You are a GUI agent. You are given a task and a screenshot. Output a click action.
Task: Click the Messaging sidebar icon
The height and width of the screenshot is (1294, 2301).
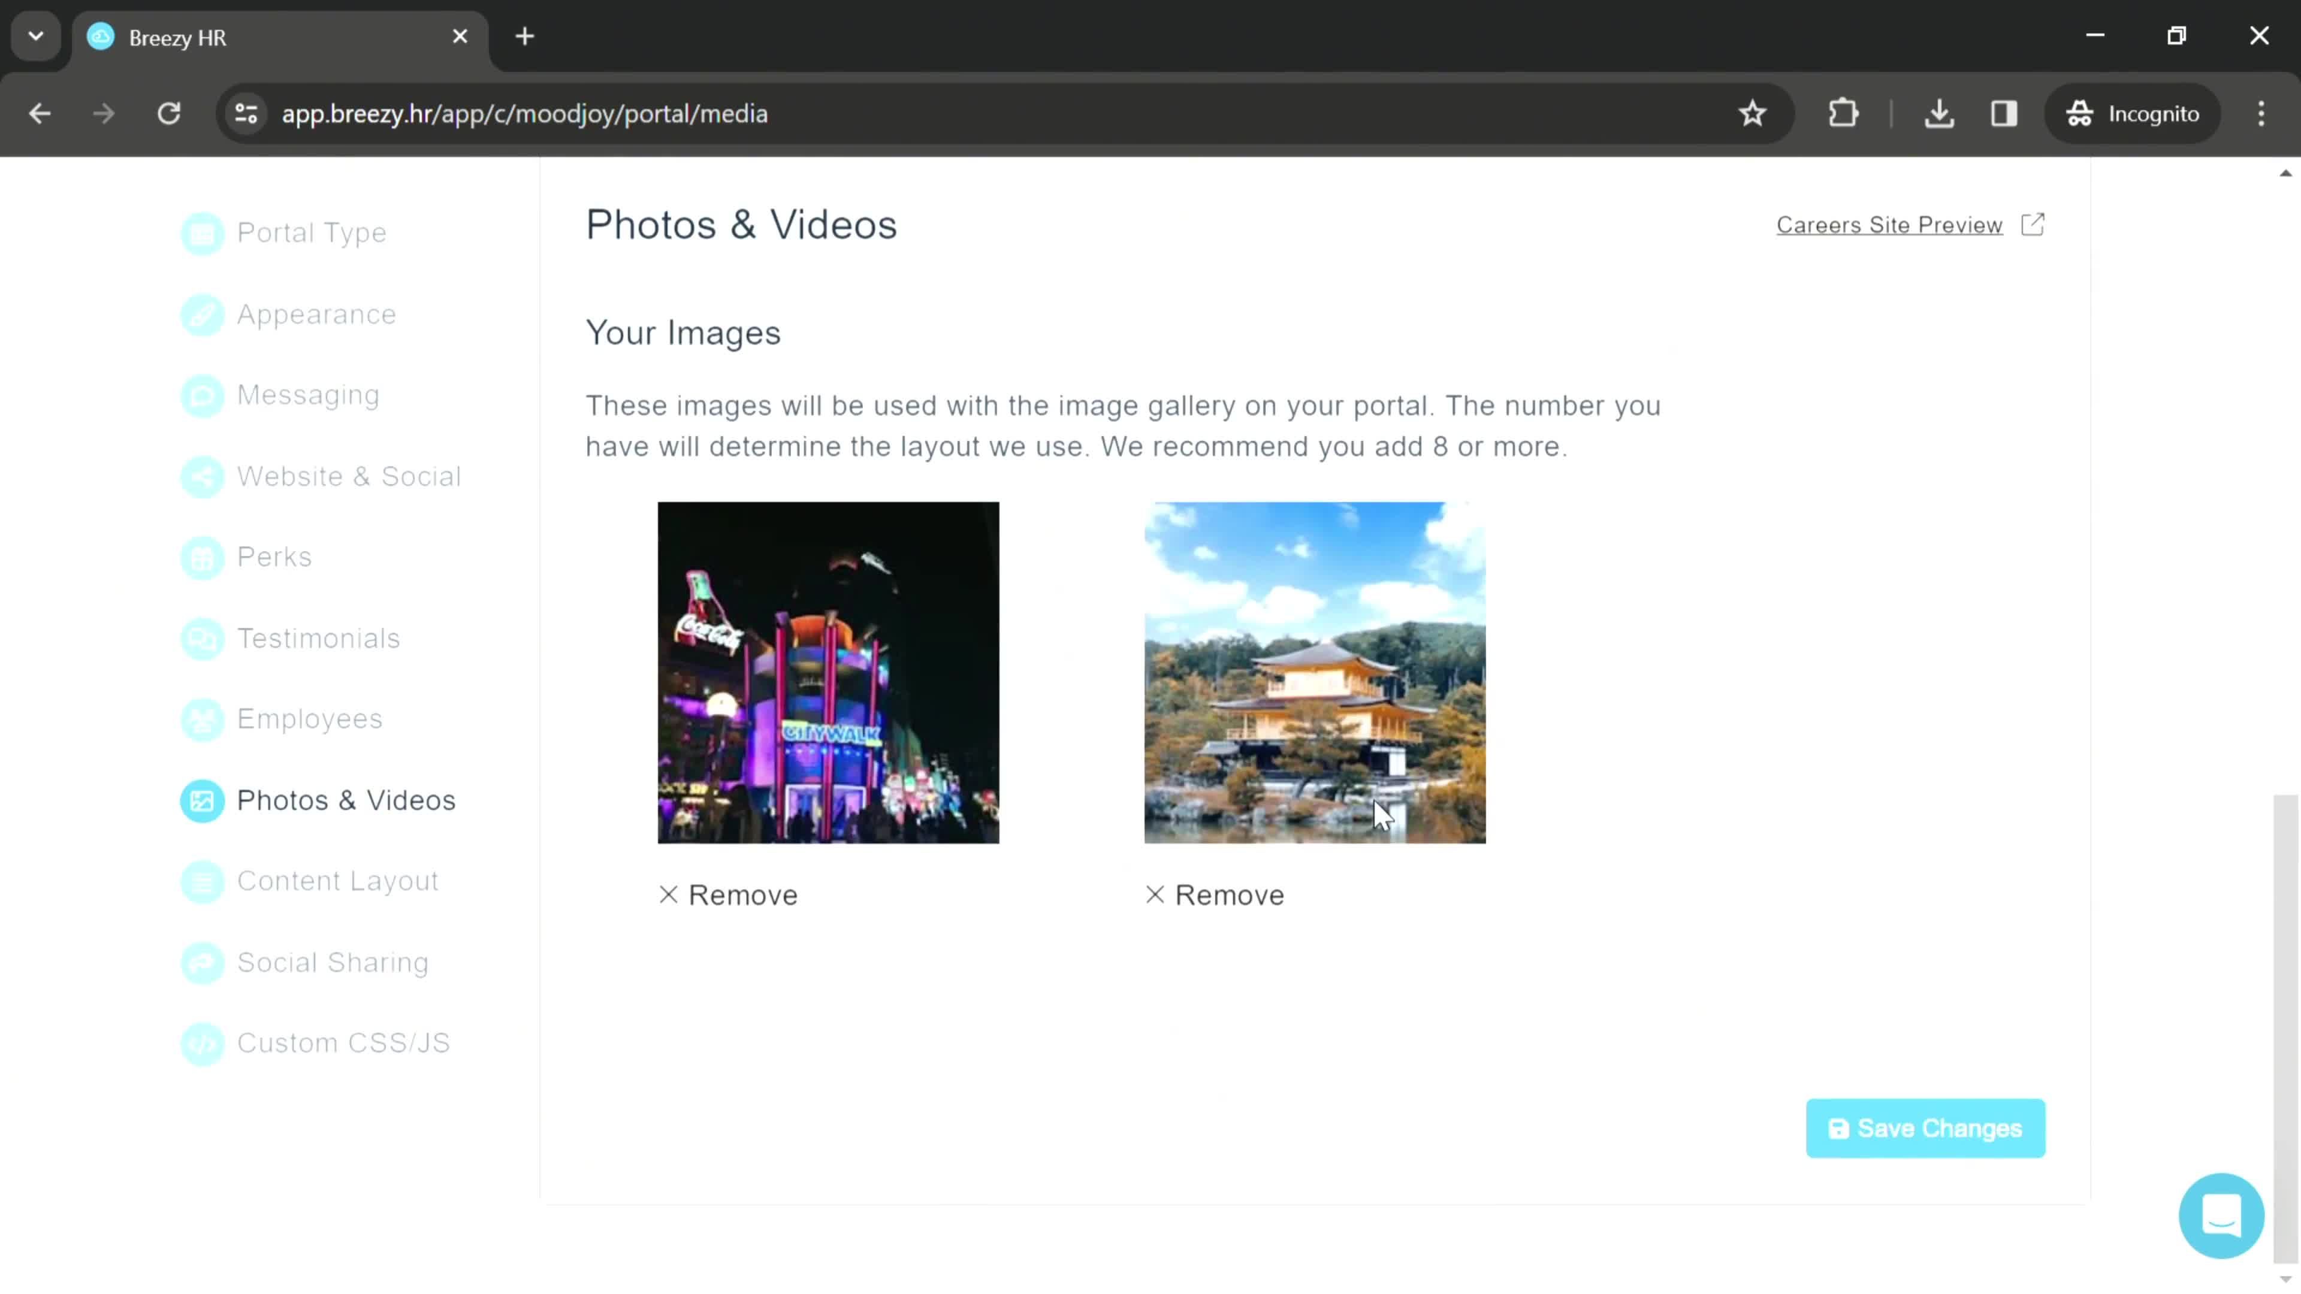pos(203,395)
